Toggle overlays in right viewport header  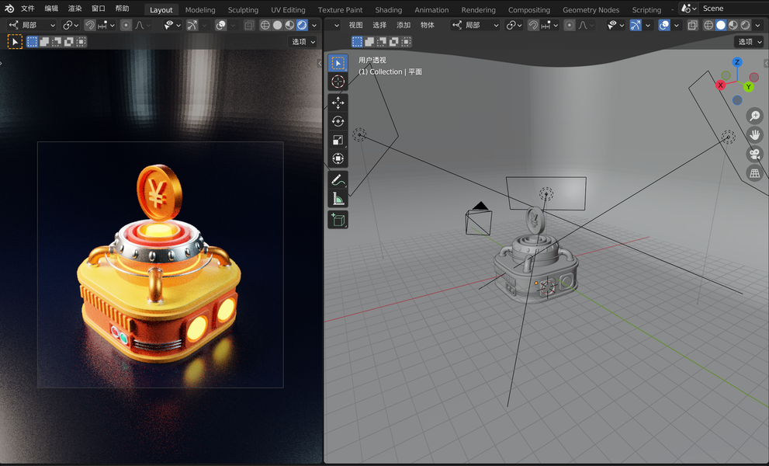click(x=664, y=25)
